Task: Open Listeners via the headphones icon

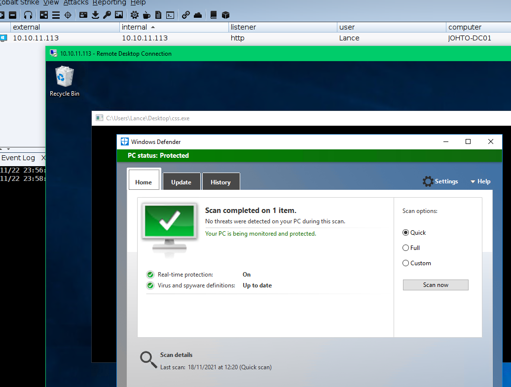Action: pyautogui.click(x=28, y=15)
